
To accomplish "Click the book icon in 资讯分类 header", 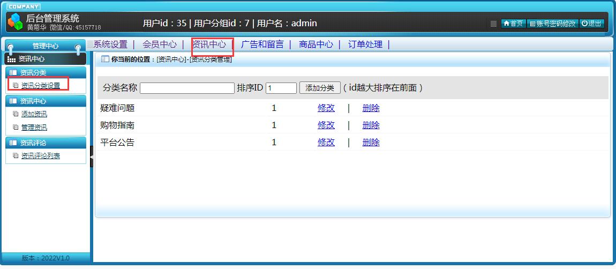I will point(13,72).
